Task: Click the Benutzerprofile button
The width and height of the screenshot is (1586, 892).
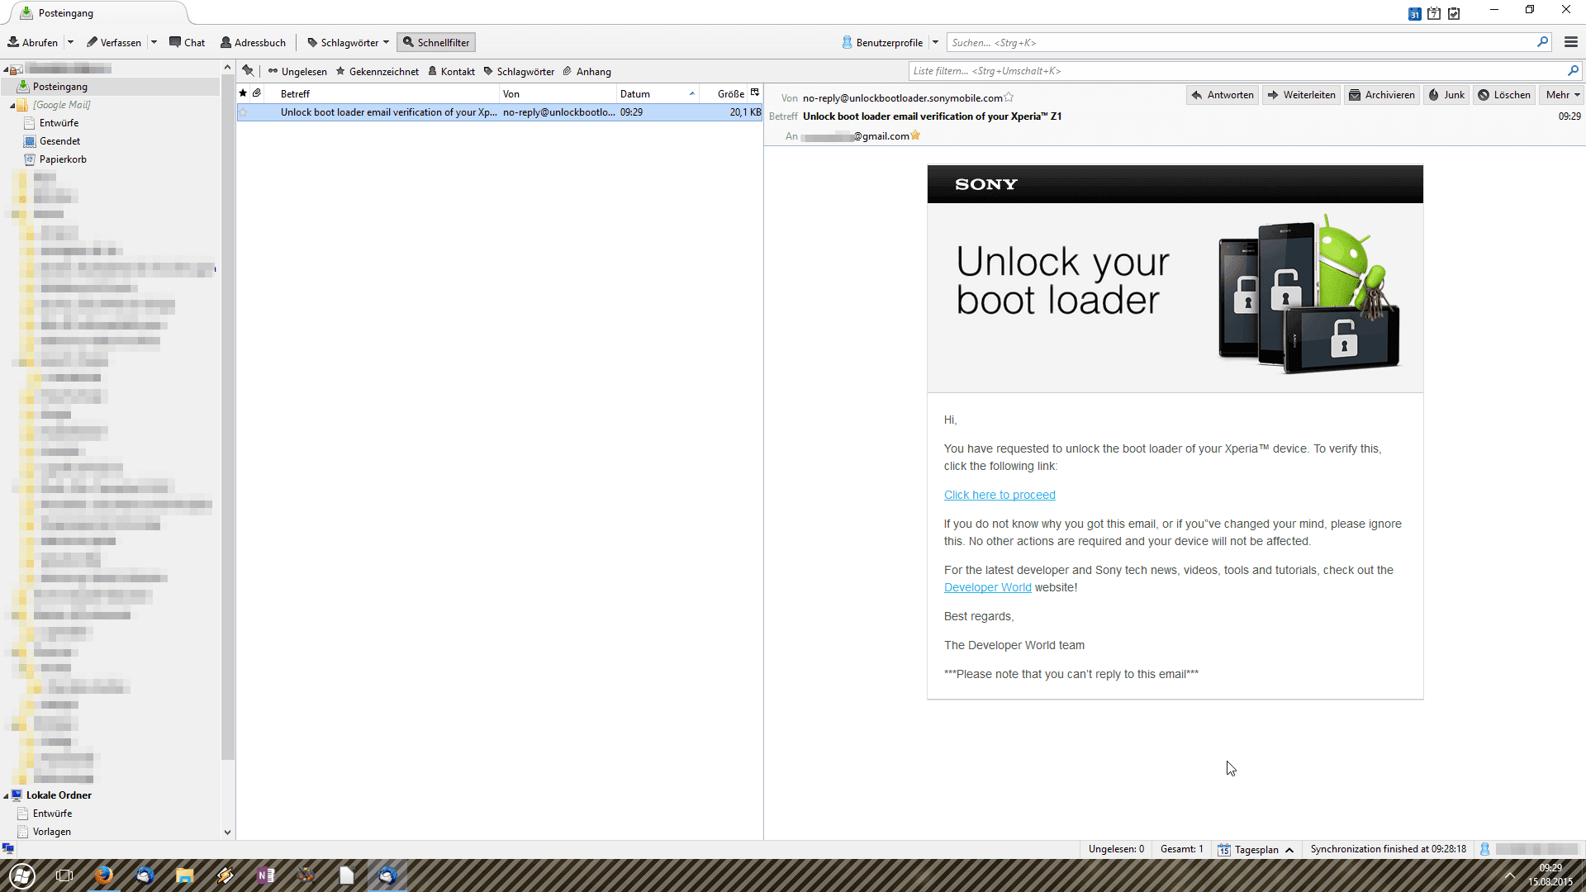Action: pyautogui.click(x=882, y=42)
